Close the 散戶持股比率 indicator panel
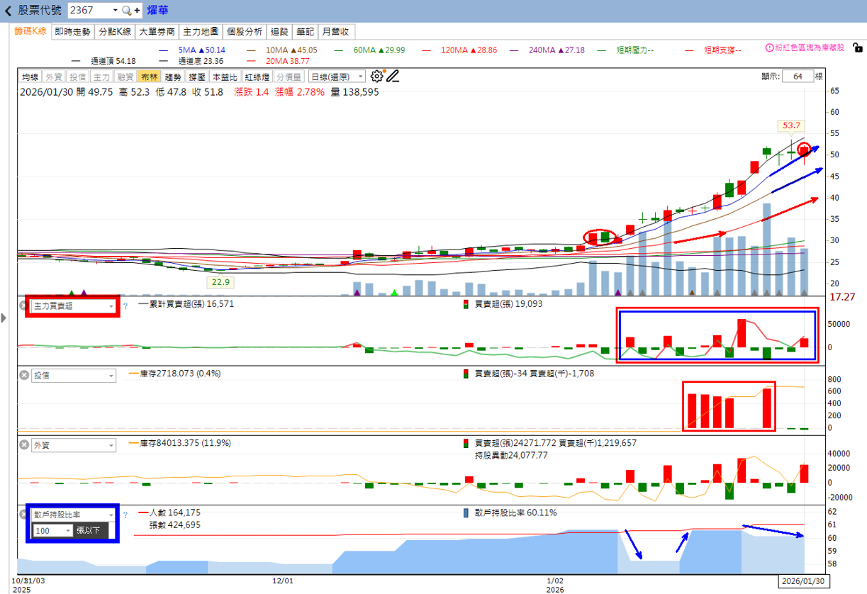The image size is (867, 594). [x=23, y=515]
